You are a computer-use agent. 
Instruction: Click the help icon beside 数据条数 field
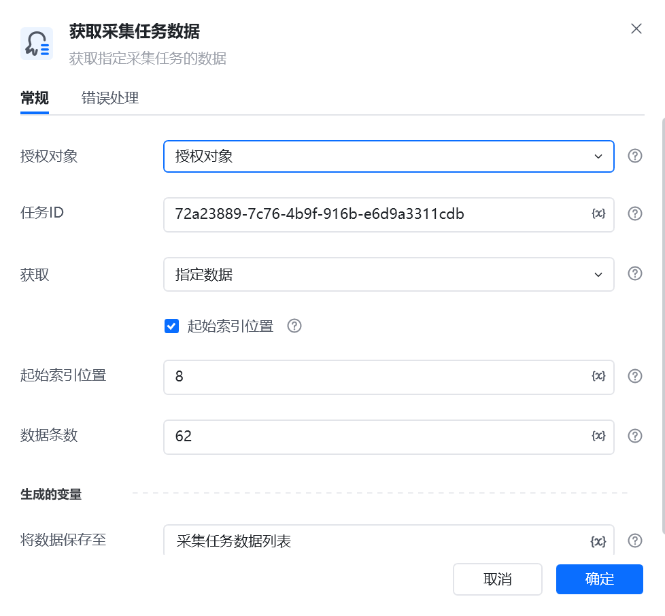tap(634, 436)
